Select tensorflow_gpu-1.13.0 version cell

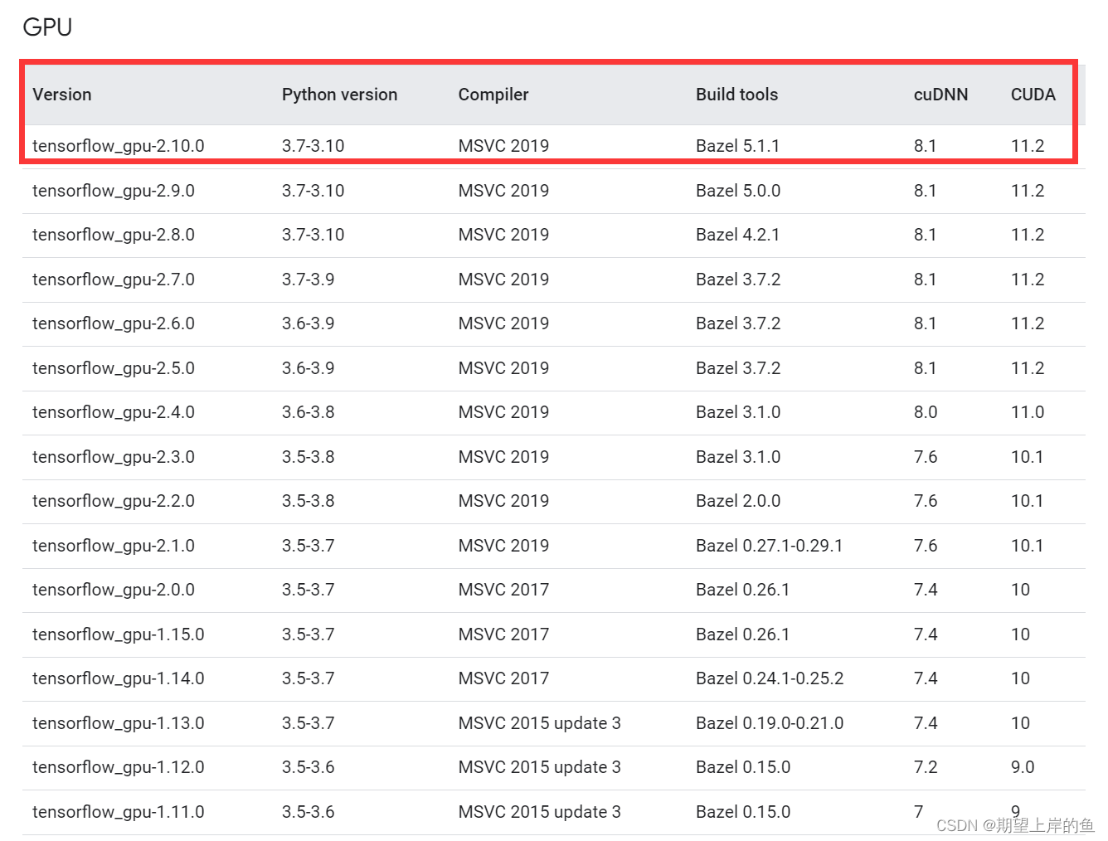tap(119, 723)
